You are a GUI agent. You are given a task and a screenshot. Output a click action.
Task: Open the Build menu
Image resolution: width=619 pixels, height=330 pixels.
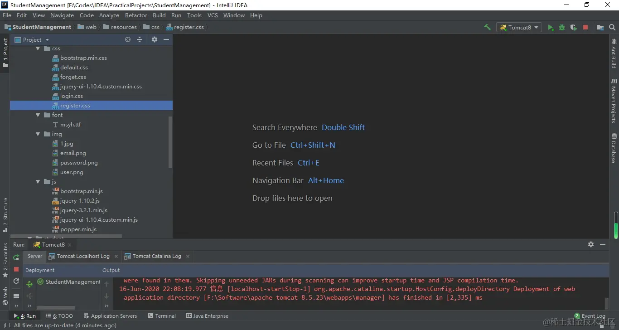tap(159, 15)
